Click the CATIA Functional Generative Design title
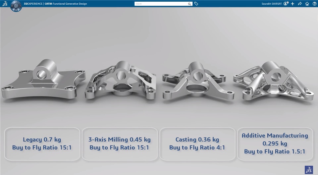 pyautogui.click(x=66, y=4)
